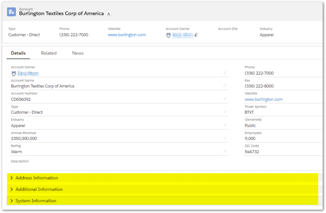
Task: Select Ownership value Public
Action: [250, 126]
